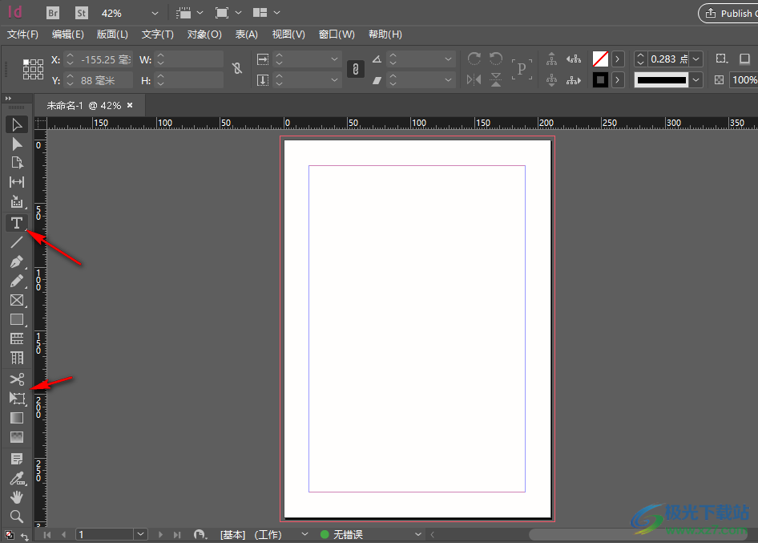
Task: Open the 文件(F) menu
Action: (22, 34)
